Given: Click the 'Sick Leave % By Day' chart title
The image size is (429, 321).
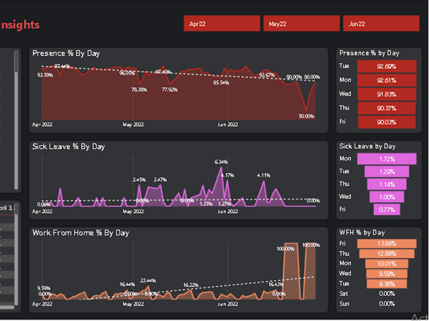Looking at the screenshot, I should coord(69,147).
